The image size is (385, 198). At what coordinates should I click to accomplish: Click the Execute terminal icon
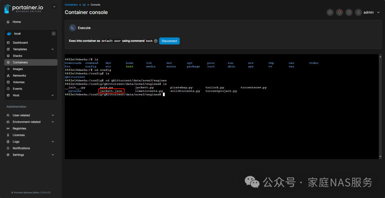coord(72,28)
